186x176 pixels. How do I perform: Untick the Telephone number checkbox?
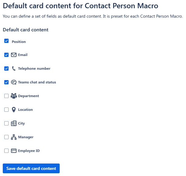point(6,69)
